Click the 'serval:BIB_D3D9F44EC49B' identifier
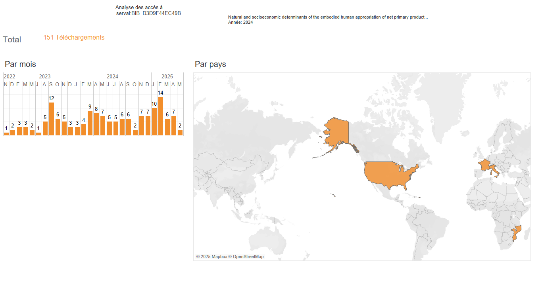The height and width of the screenshot is (304, 542). (148, 13)
